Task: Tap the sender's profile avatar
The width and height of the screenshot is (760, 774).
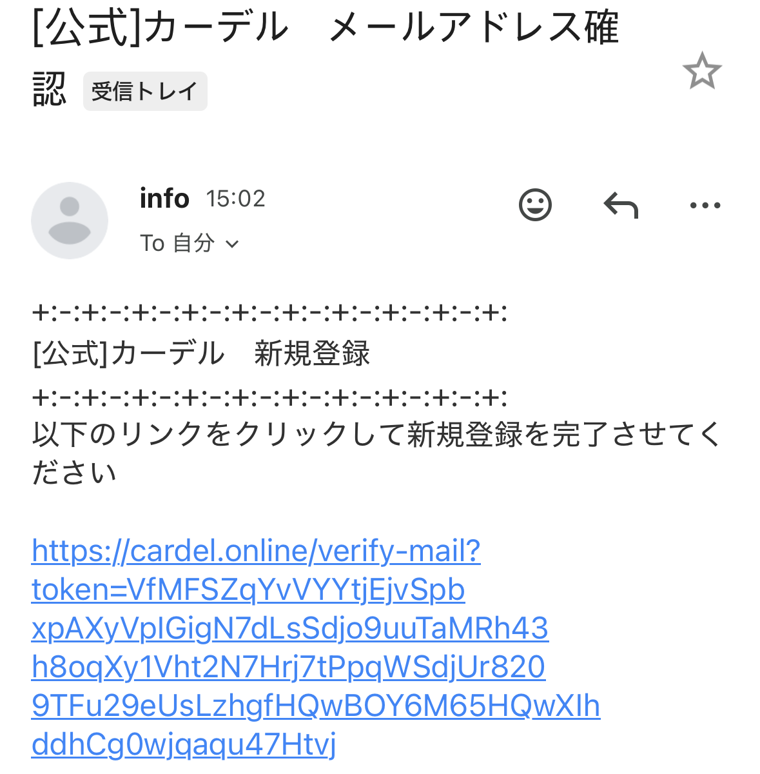Action: (70, 221)
